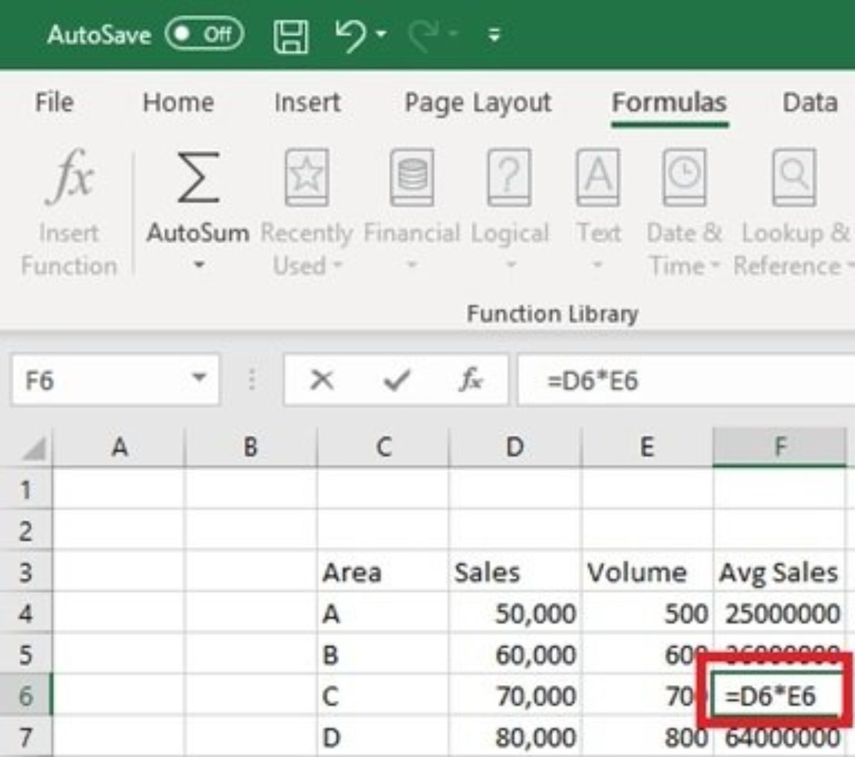Select column A header
The height and width of the screenshot is (757, 855).
[x=119, y=448]
